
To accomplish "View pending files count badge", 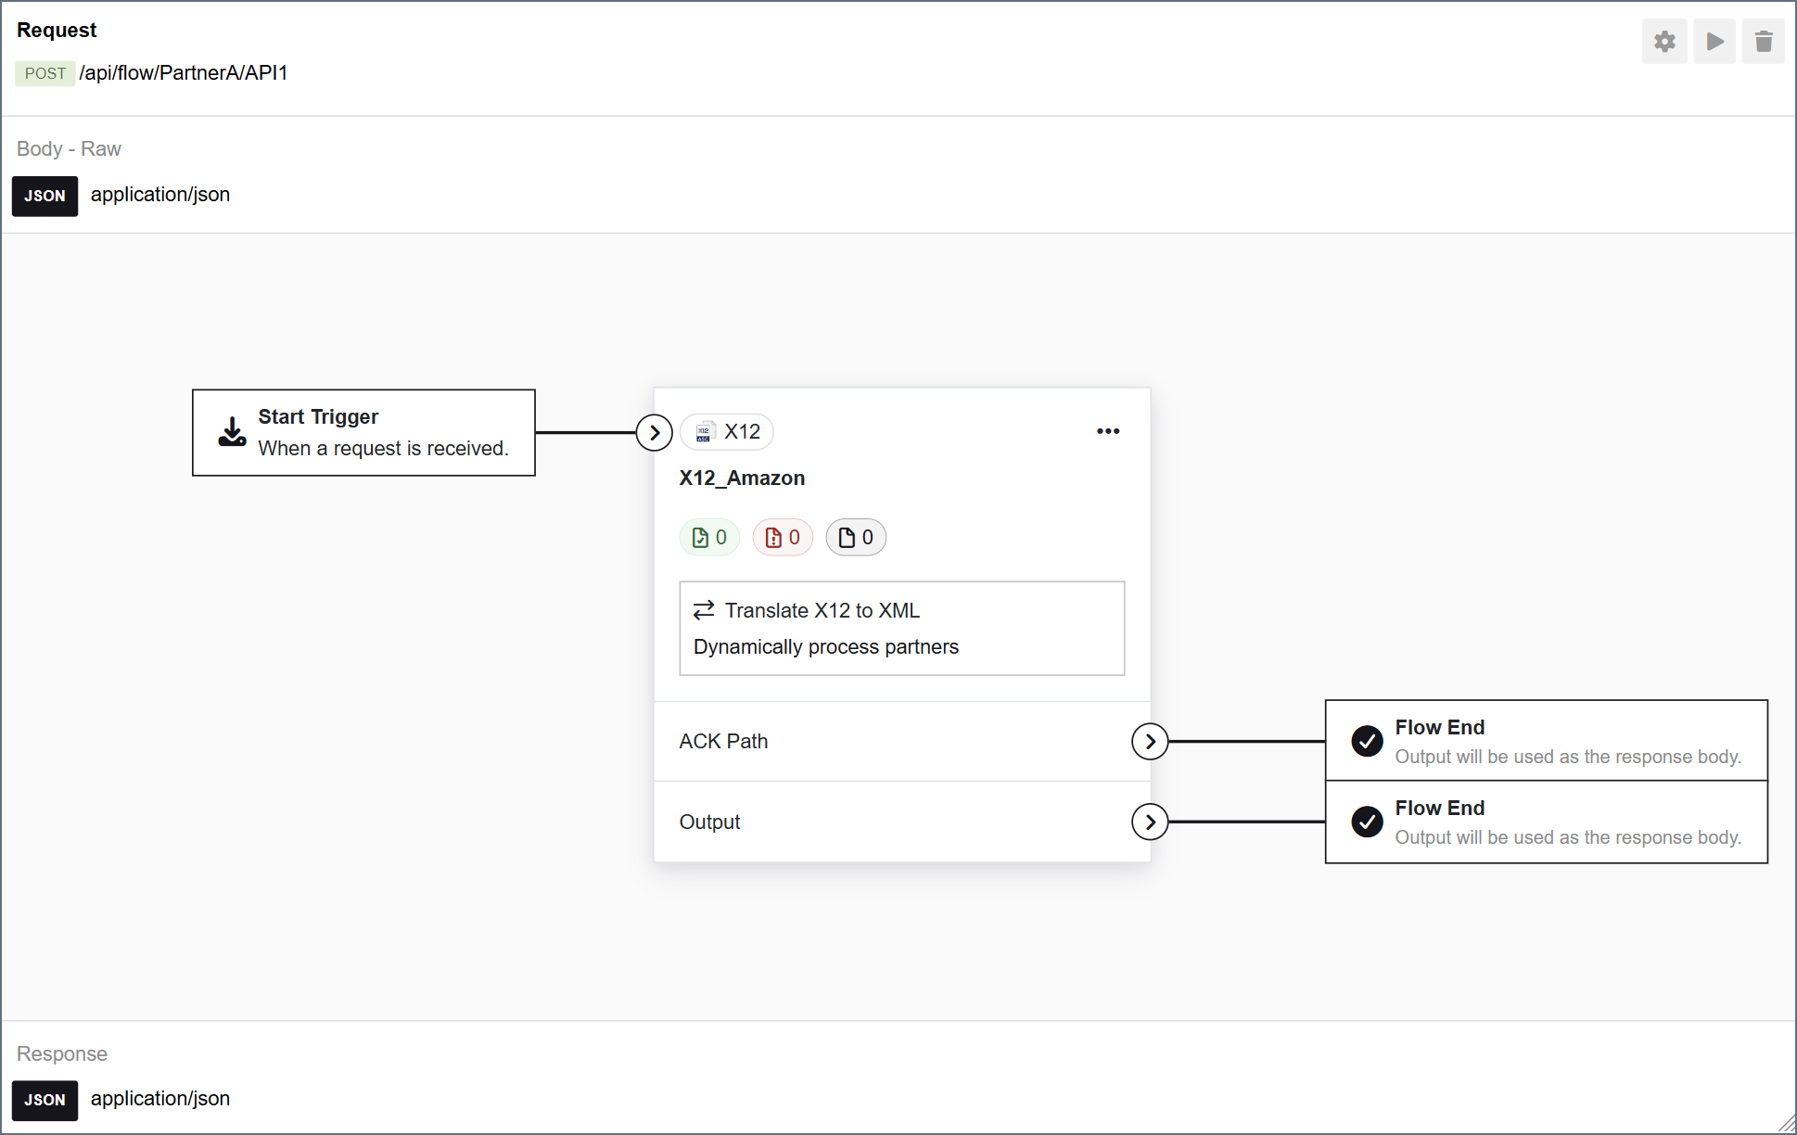I will (856, 538).
